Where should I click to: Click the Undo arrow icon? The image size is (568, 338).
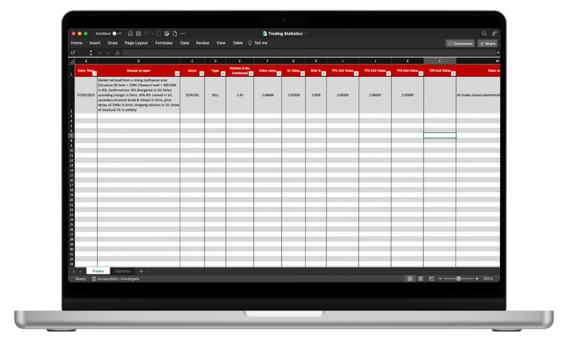(x=147, y=33)
